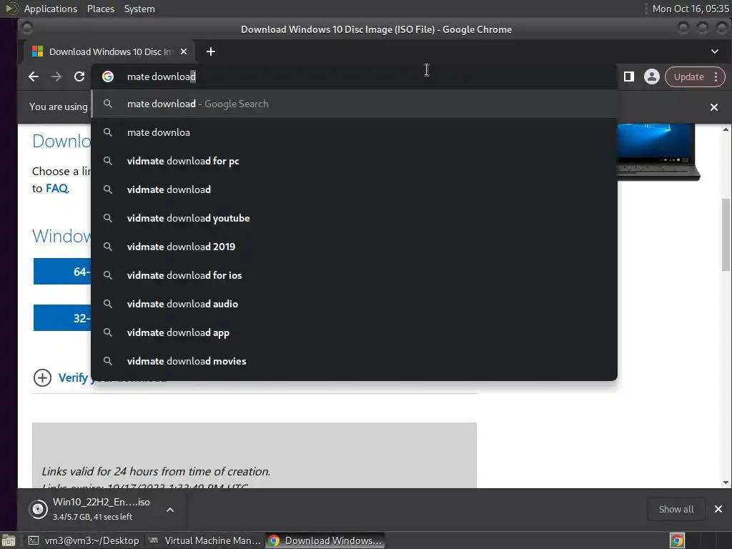The width and height of the screenshot is (732, 549).
Task: Go back to the previous page
Action: [x=34, y=76]
